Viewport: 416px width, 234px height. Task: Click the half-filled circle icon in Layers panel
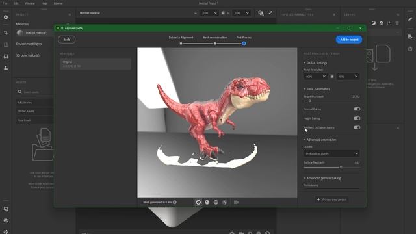pos(374,23)
